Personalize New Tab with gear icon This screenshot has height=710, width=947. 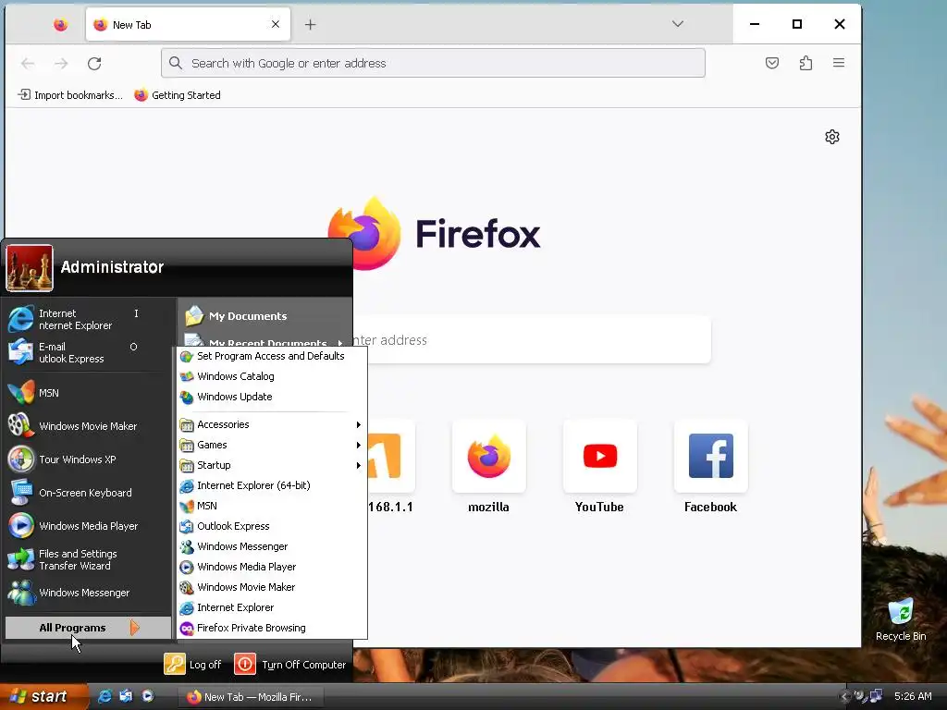832,137
